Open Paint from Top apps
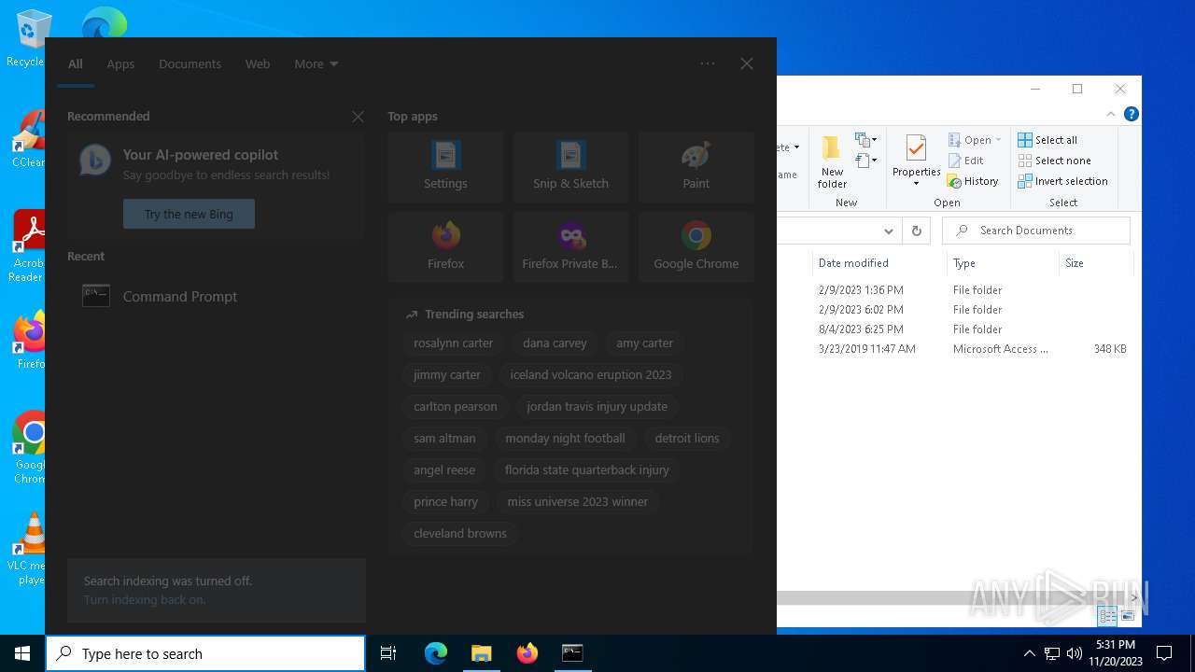1195x672 pixels. tap(696, 167)
